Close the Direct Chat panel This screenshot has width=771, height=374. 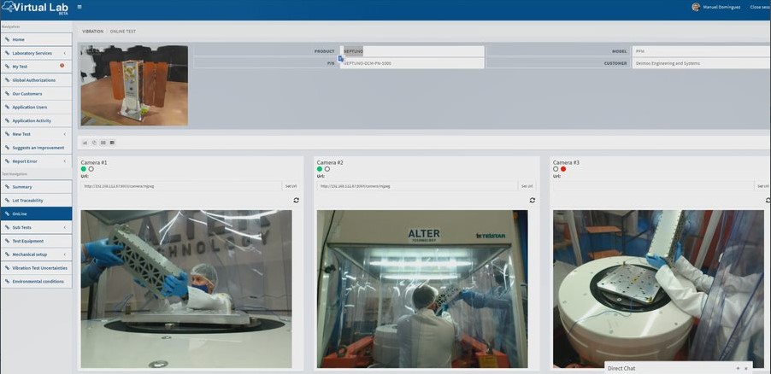point(746,368)
